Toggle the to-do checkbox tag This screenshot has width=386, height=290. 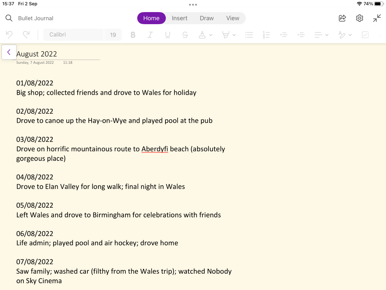(365, 35)
